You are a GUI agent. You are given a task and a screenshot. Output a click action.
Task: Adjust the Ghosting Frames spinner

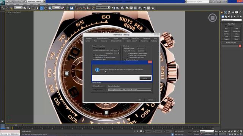(145, 48)
